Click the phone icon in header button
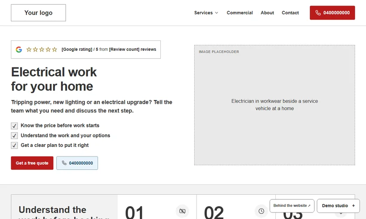366x219 pixels. pos(318,13)
